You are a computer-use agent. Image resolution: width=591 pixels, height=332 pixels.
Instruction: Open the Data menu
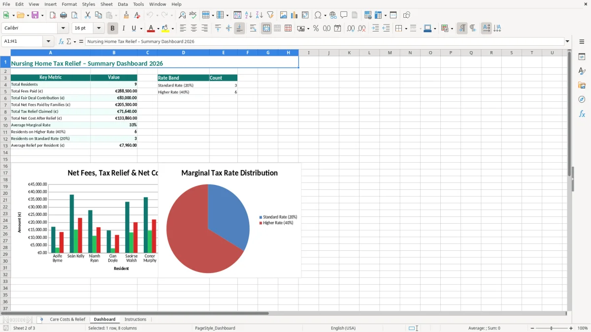coord(123,4)
